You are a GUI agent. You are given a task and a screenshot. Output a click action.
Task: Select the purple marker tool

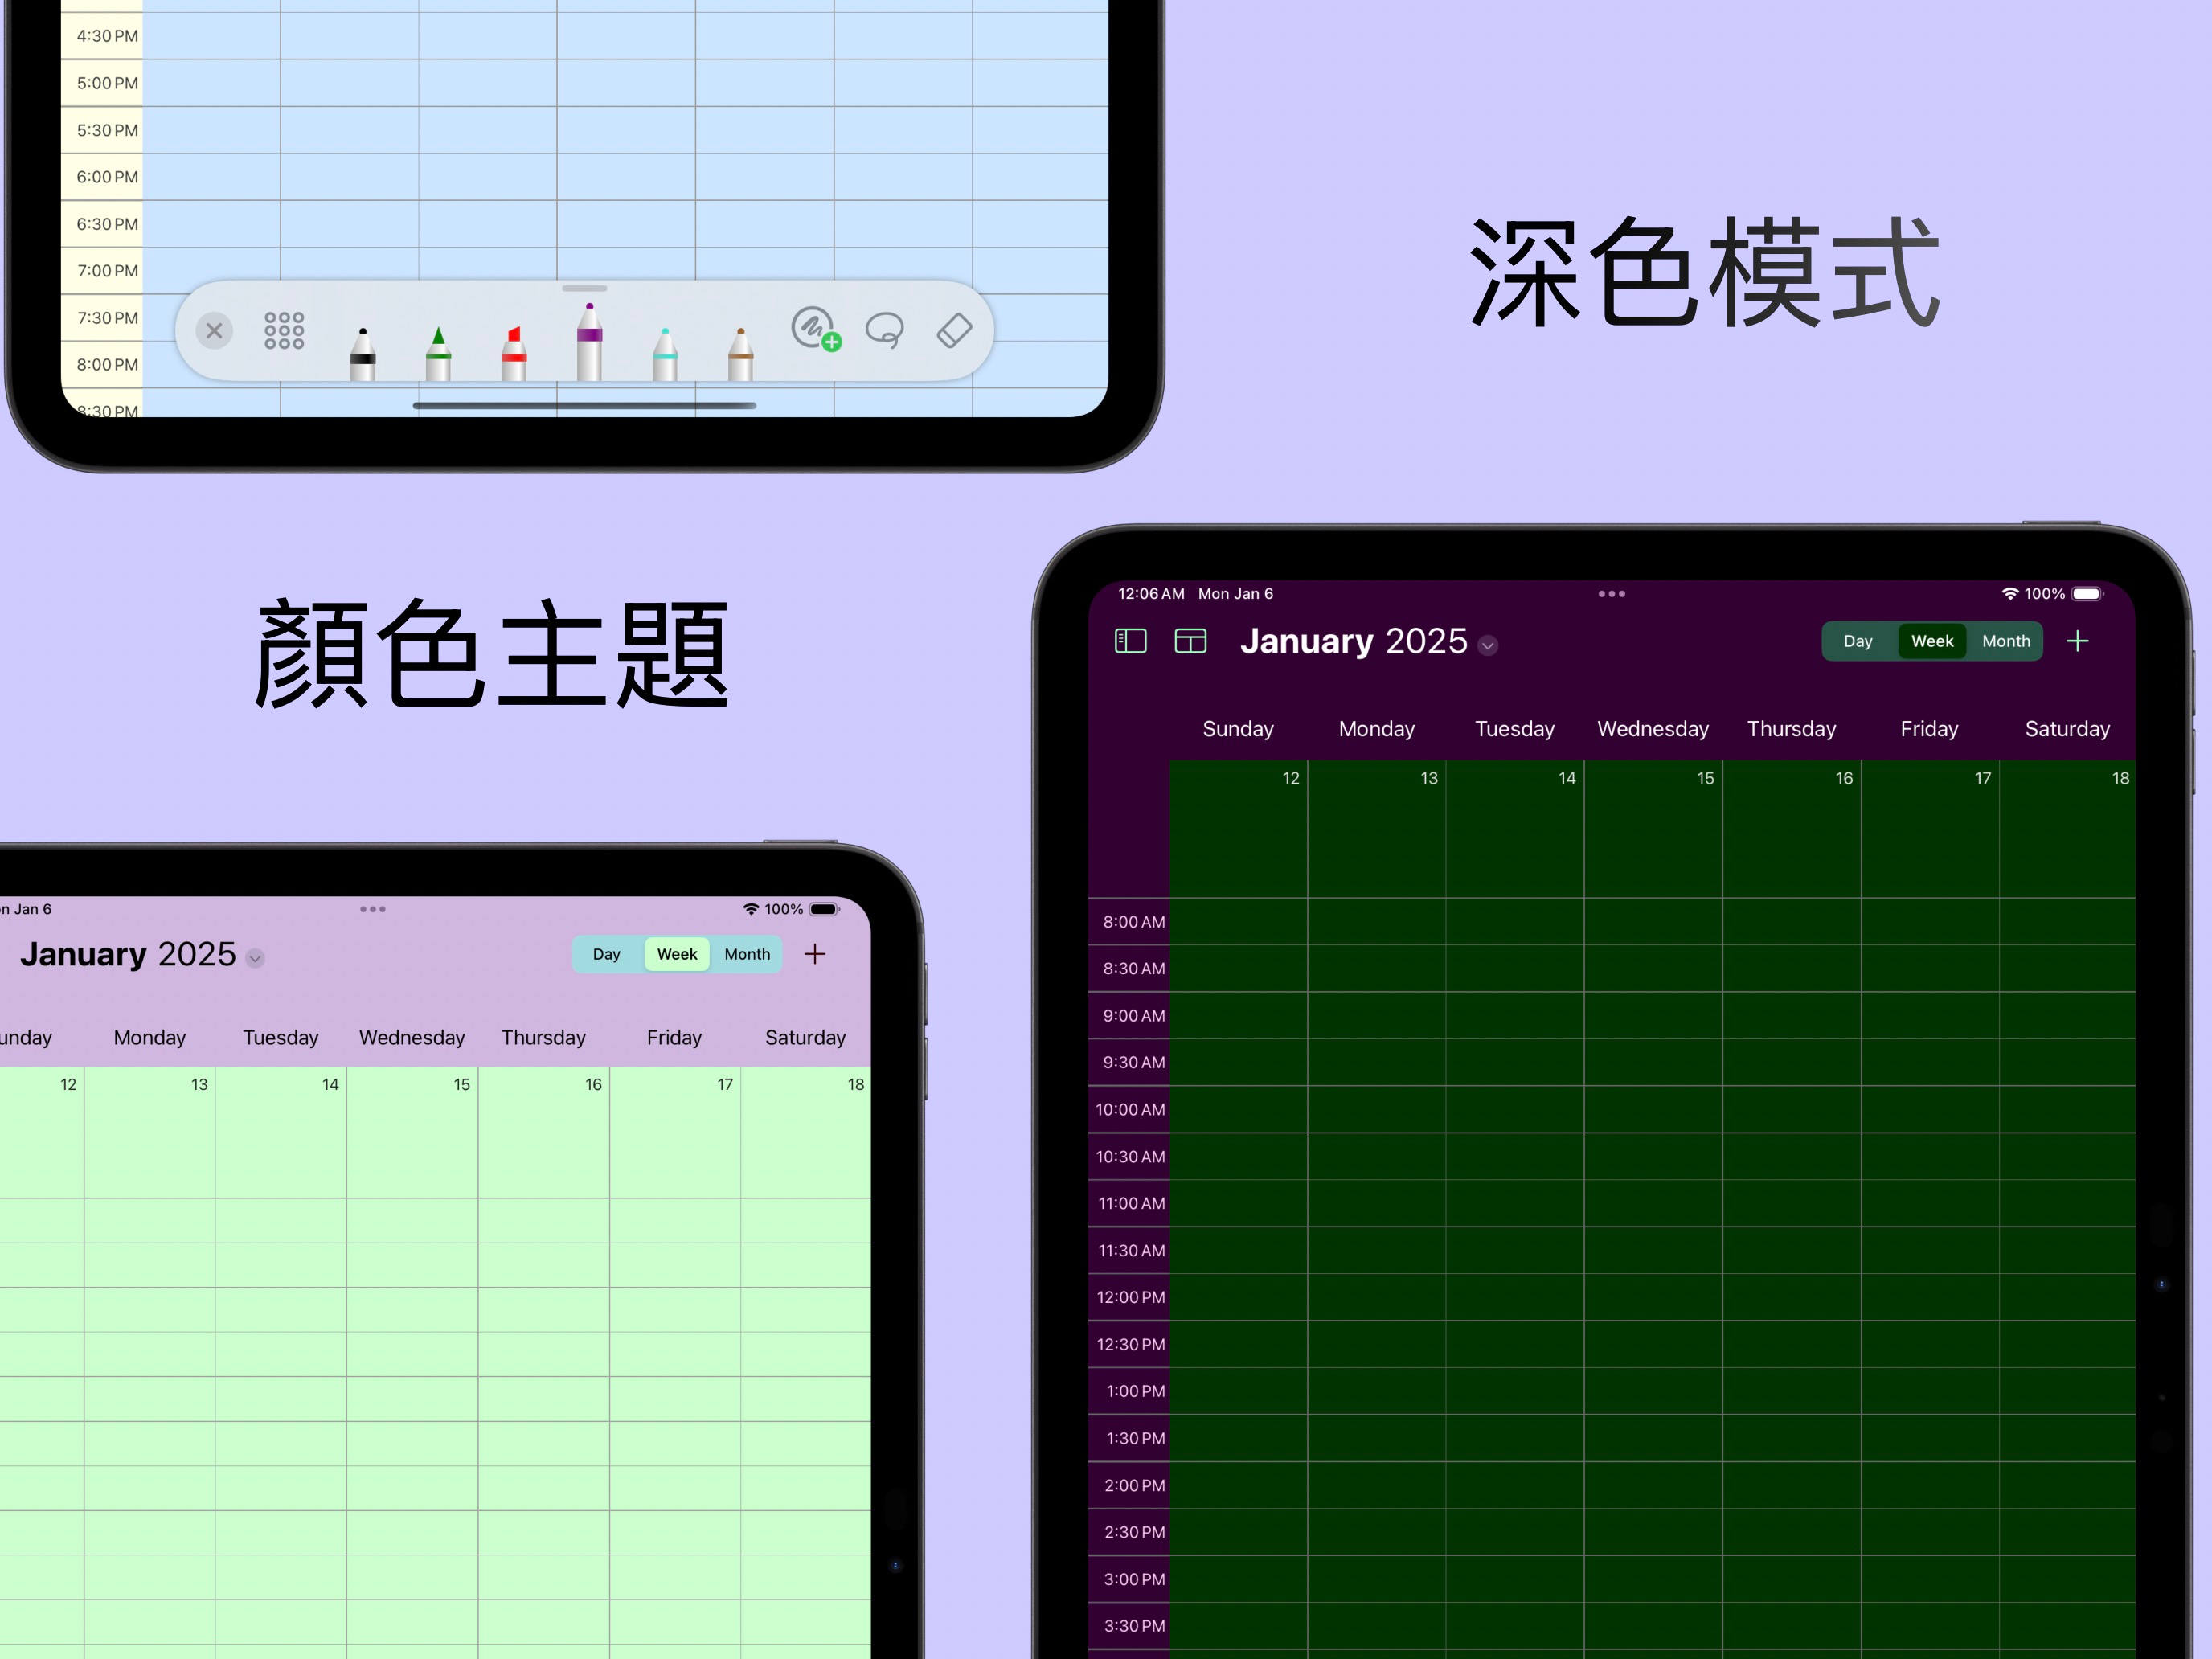[589, 345]
